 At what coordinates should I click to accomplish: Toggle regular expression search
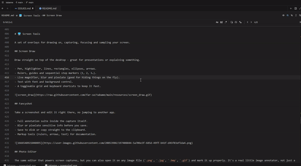click(x=226, y=22)
